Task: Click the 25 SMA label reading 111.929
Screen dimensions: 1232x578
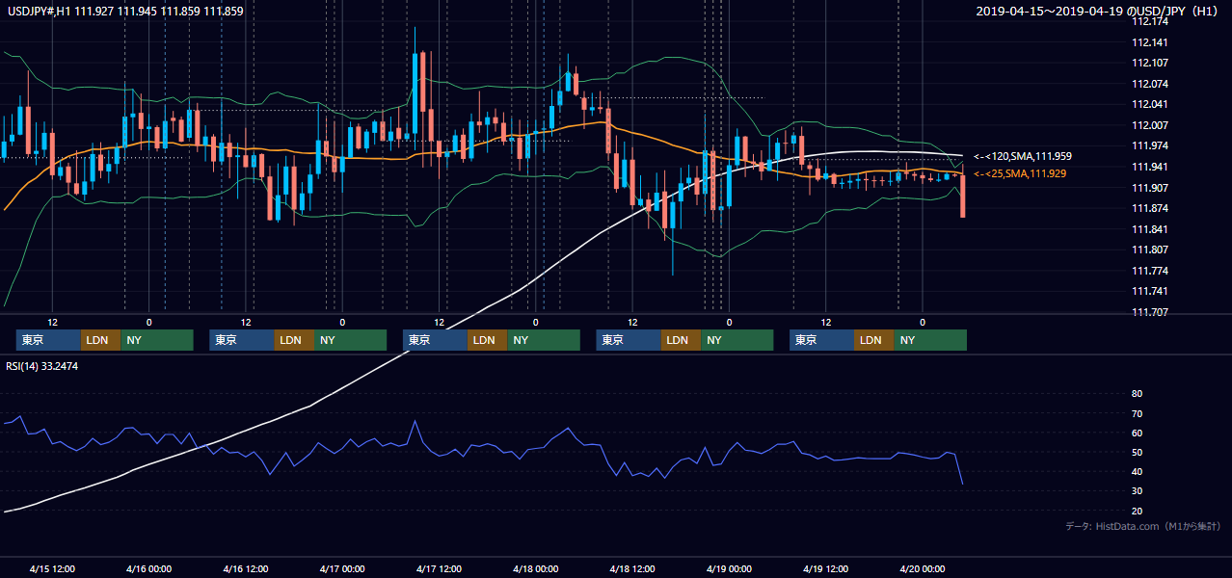Action: [1020, 173]
